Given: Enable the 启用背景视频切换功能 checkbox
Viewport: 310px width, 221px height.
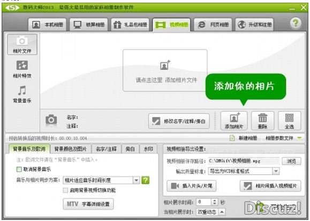Looking at the screenshot, I should pos(65,190).
